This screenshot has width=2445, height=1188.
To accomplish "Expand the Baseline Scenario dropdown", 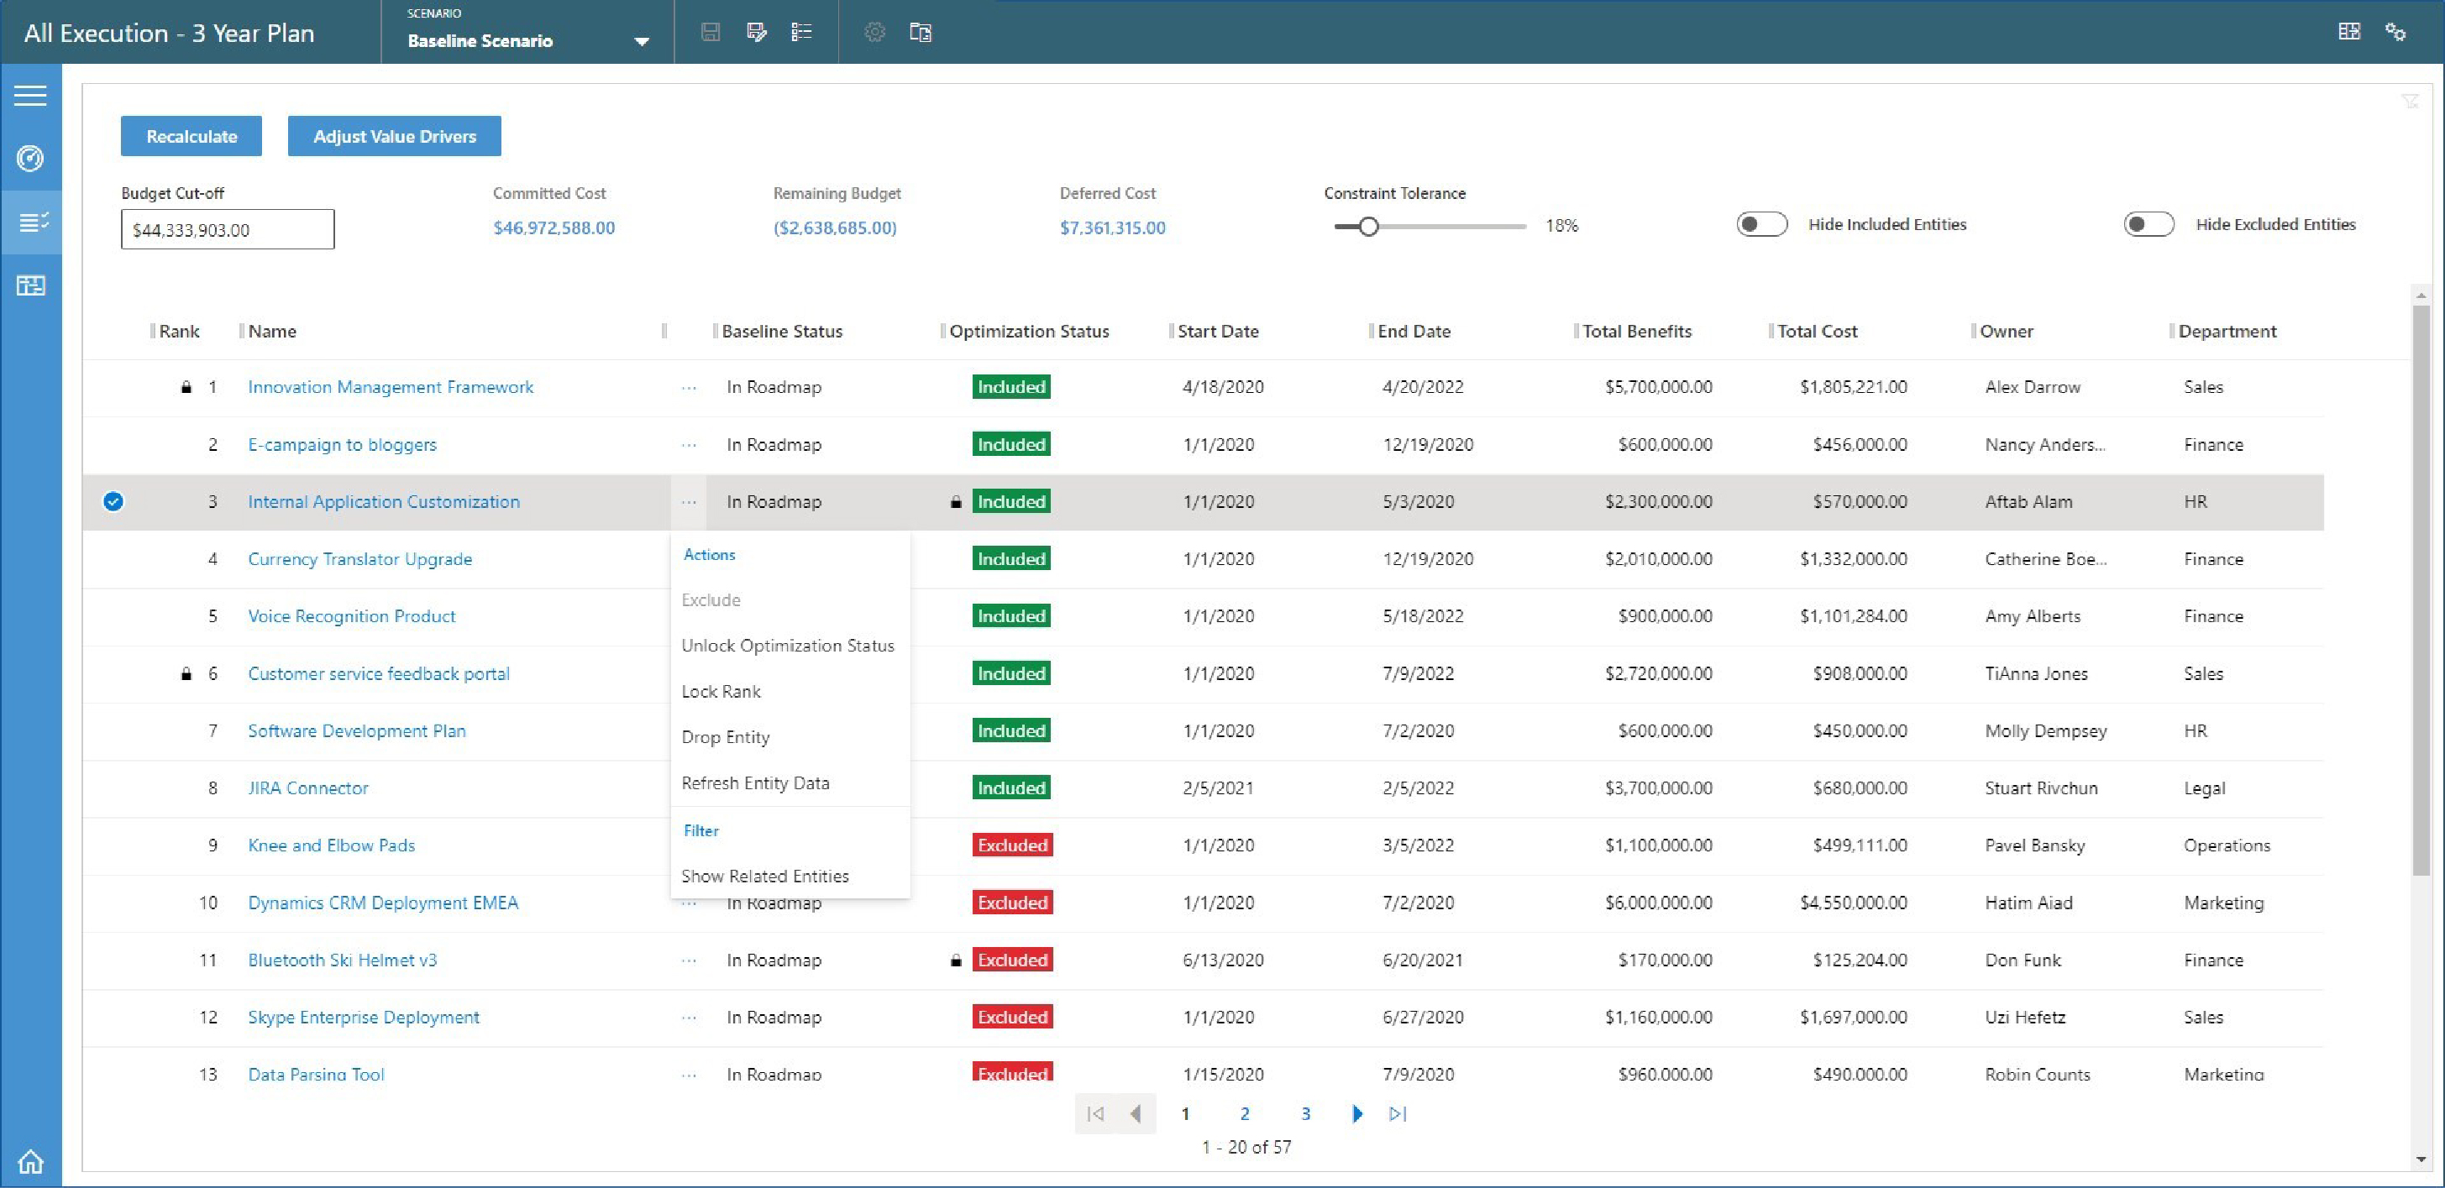I will click(641, 42).
